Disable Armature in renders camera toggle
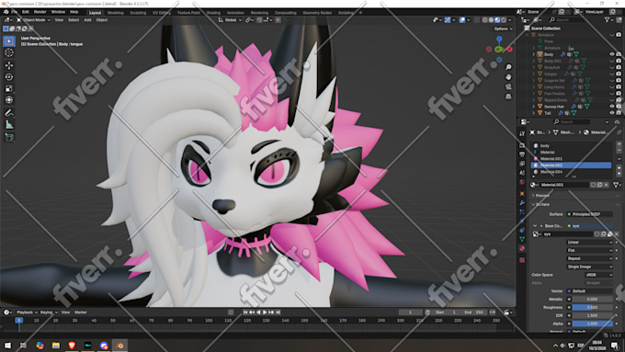 619,35
